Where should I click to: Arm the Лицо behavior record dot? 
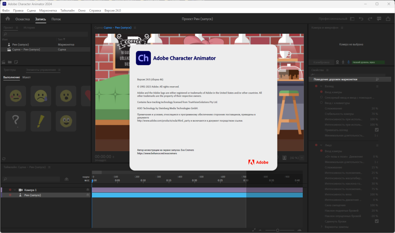[x=316, y=145]
